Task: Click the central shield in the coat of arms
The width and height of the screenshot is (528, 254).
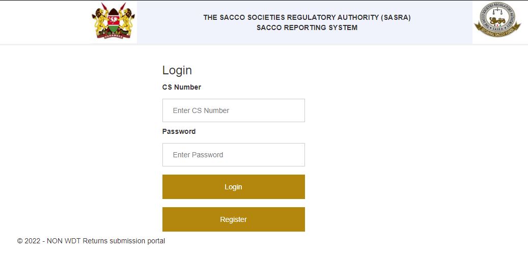Action: tap(114, 20)
